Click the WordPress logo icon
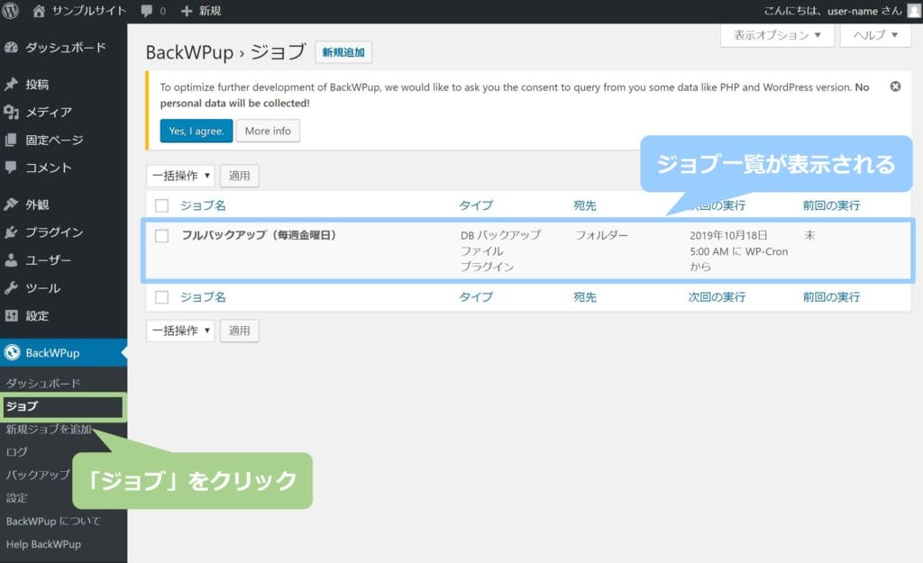Image resolution: width=923 pixels, height=563 pixels. [11, 11]
